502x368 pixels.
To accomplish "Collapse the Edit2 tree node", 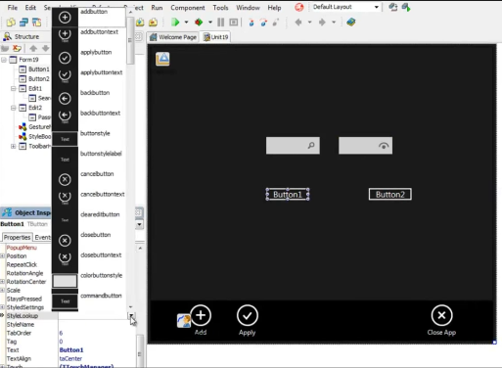I will pyautogui.click(x=14, y=108).
